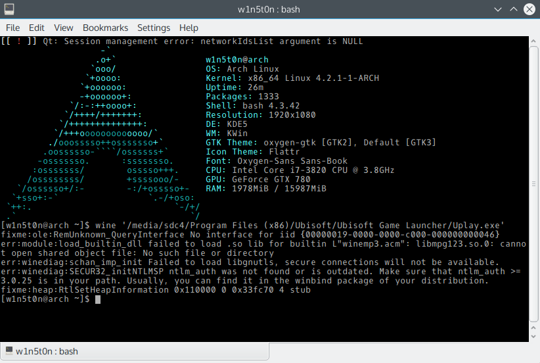Viewport: 540px width, 363px height.
Task: Maximize the Konsole window
Action: click(x=514, y=9)
